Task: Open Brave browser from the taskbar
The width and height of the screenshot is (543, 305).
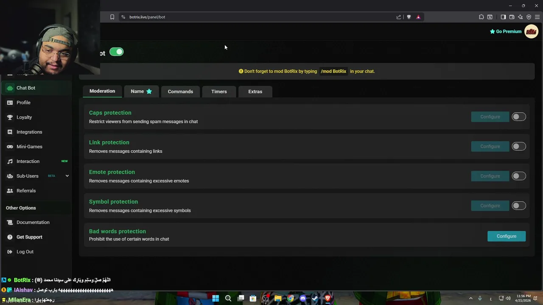Action: coord(327,298)
